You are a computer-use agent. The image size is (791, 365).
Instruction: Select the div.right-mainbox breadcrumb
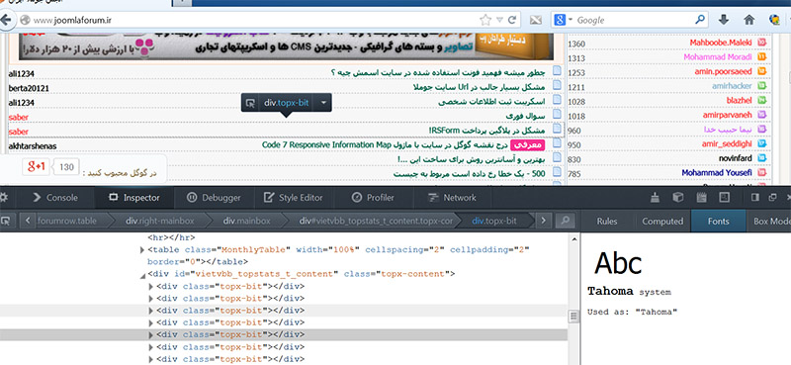(160, 221)
